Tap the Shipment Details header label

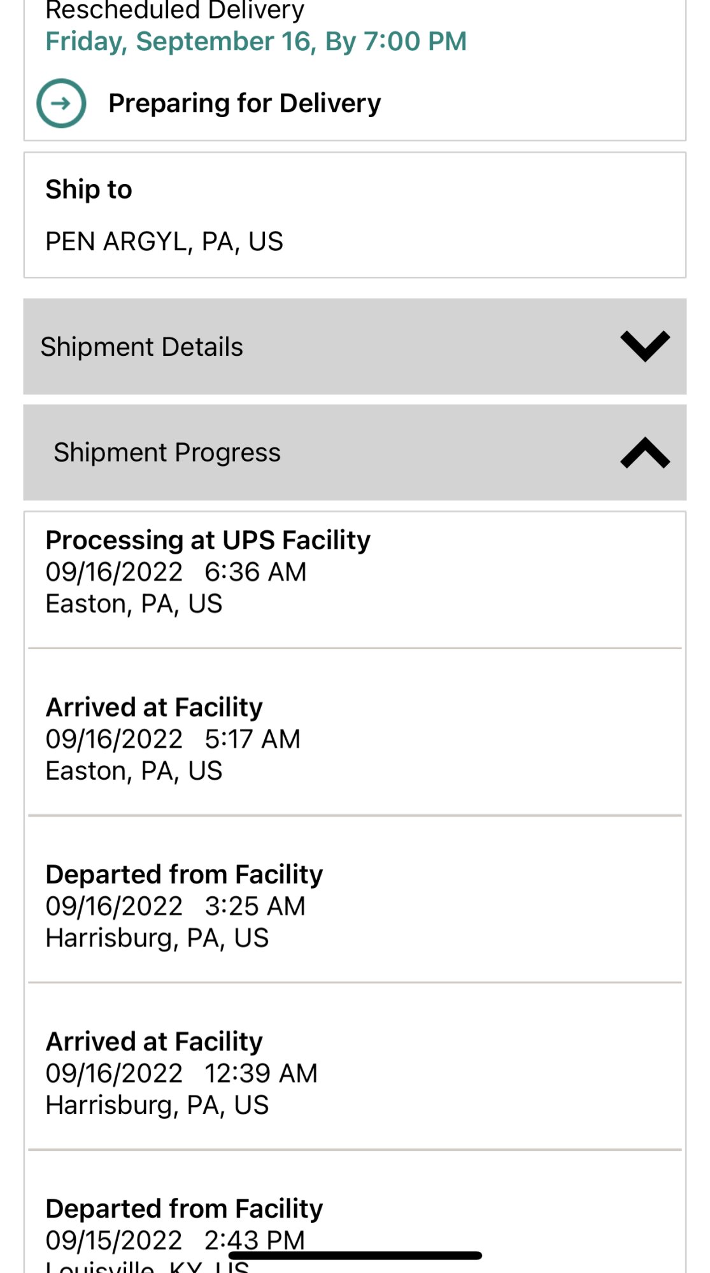(x=141, y=347)
